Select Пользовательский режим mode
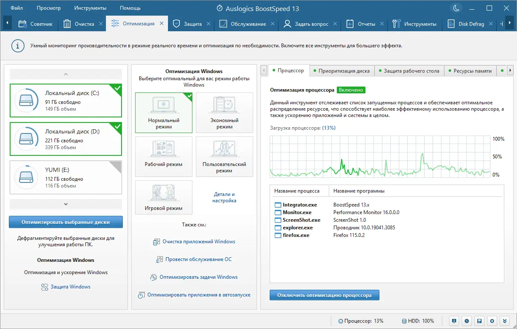Viewport: 517px width, 329px height. (x=225, y=157)
